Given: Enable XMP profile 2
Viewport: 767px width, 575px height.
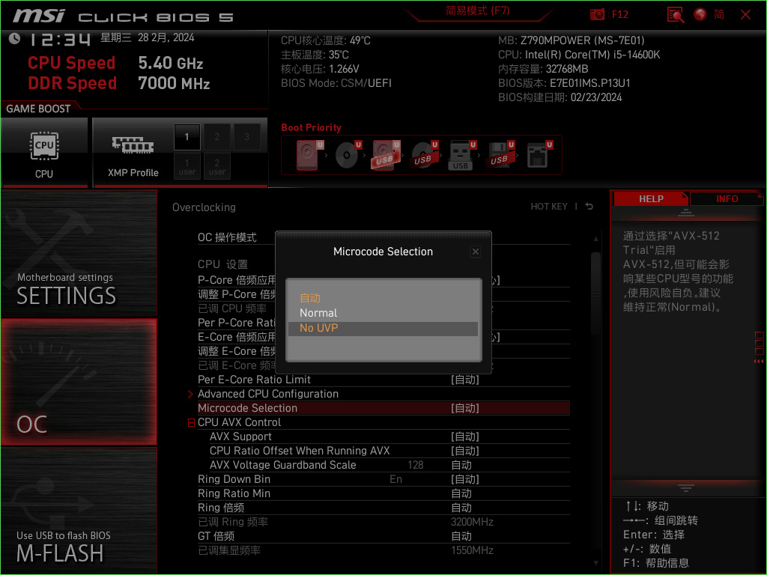Looking at the screenshot, I should click(216, 137).
